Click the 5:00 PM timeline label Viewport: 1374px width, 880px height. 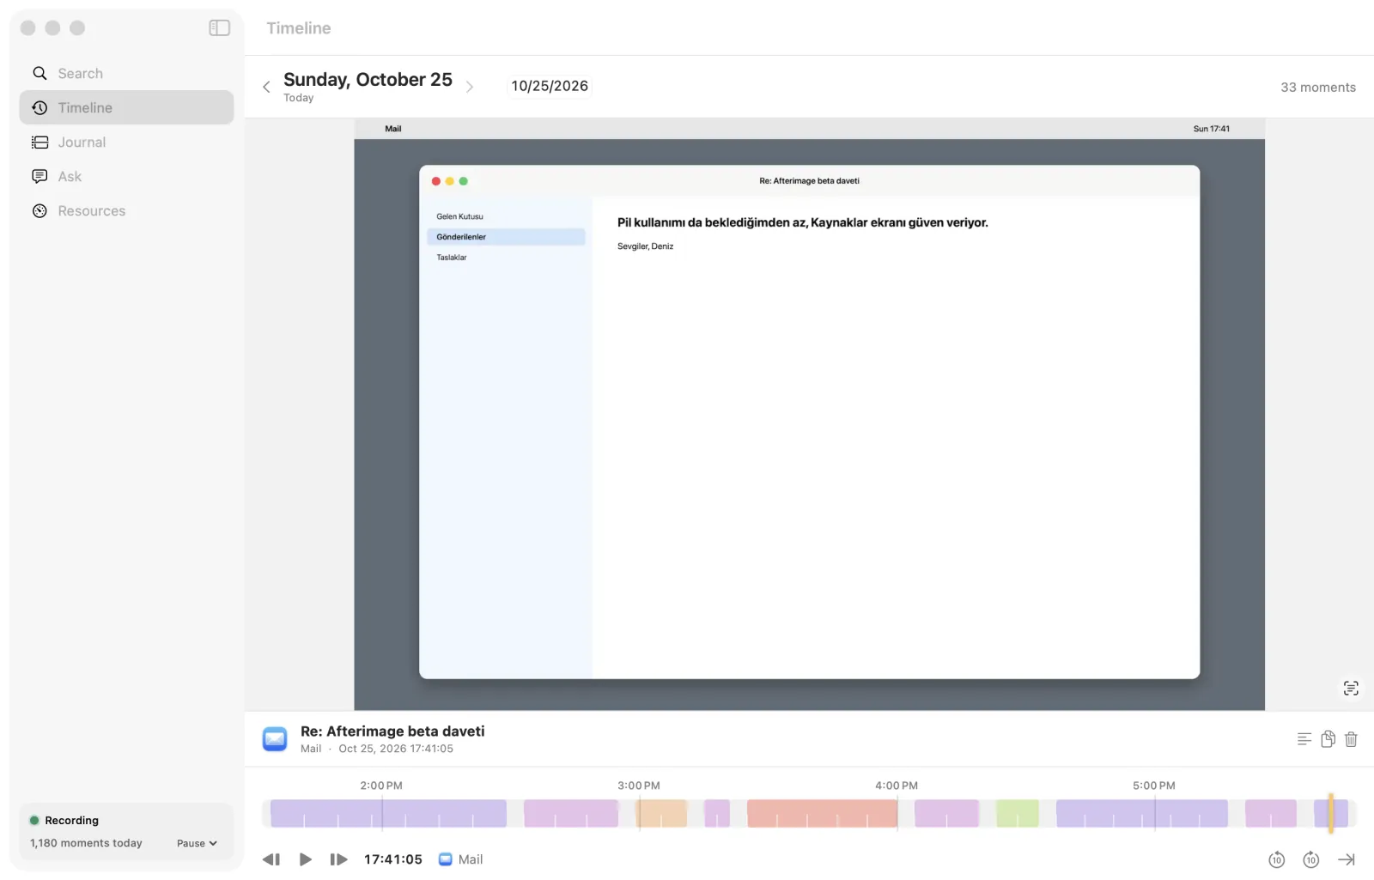tap(1154, 786)
